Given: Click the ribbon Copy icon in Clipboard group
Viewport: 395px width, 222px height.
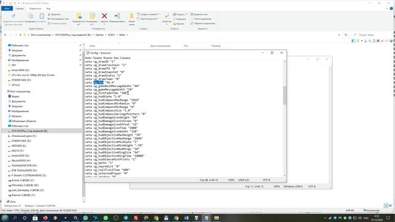Looking at the screenshot, I should [x=31, y=16].
